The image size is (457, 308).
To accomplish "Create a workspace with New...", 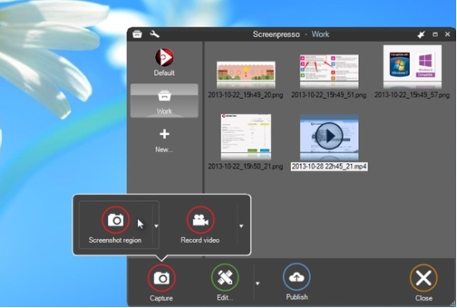I will [164, 141].
